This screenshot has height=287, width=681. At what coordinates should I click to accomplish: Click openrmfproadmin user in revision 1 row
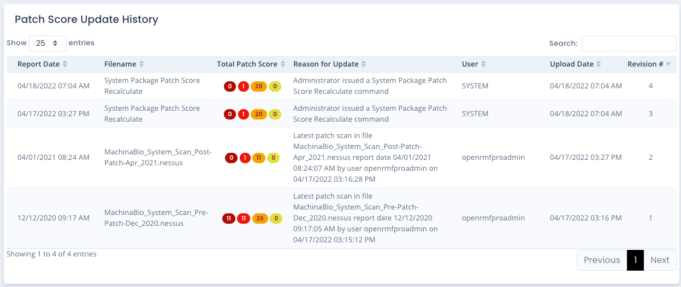click(x=493, y=218)
